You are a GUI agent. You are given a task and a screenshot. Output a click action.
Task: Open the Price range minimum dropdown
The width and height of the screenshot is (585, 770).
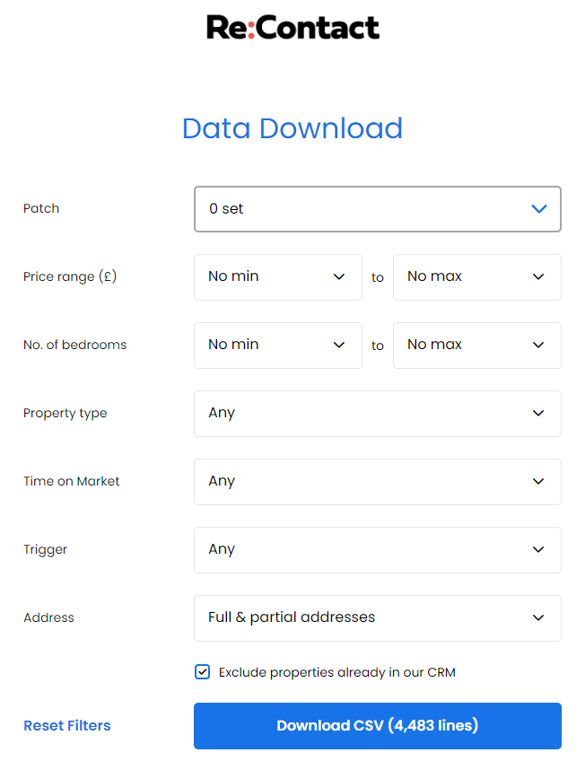pyautogui.click(x=278, y=277)
